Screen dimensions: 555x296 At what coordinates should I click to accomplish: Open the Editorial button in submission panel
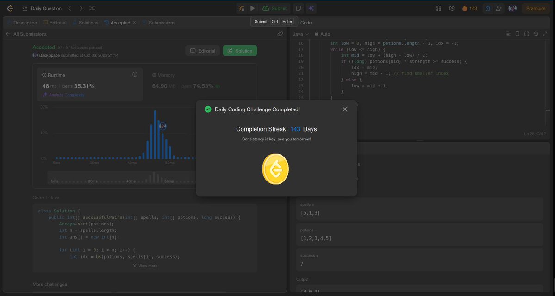coord(202,51)
